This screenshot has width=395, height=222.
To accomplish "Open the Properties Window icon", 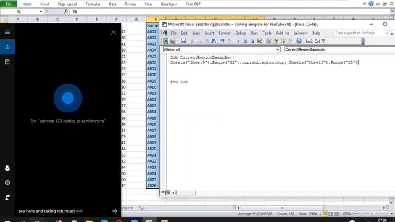I will (x=276, y=41).
